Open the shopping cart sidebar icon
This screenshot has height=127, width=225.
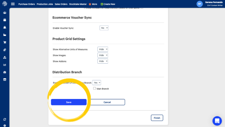[x=5, y=42]
